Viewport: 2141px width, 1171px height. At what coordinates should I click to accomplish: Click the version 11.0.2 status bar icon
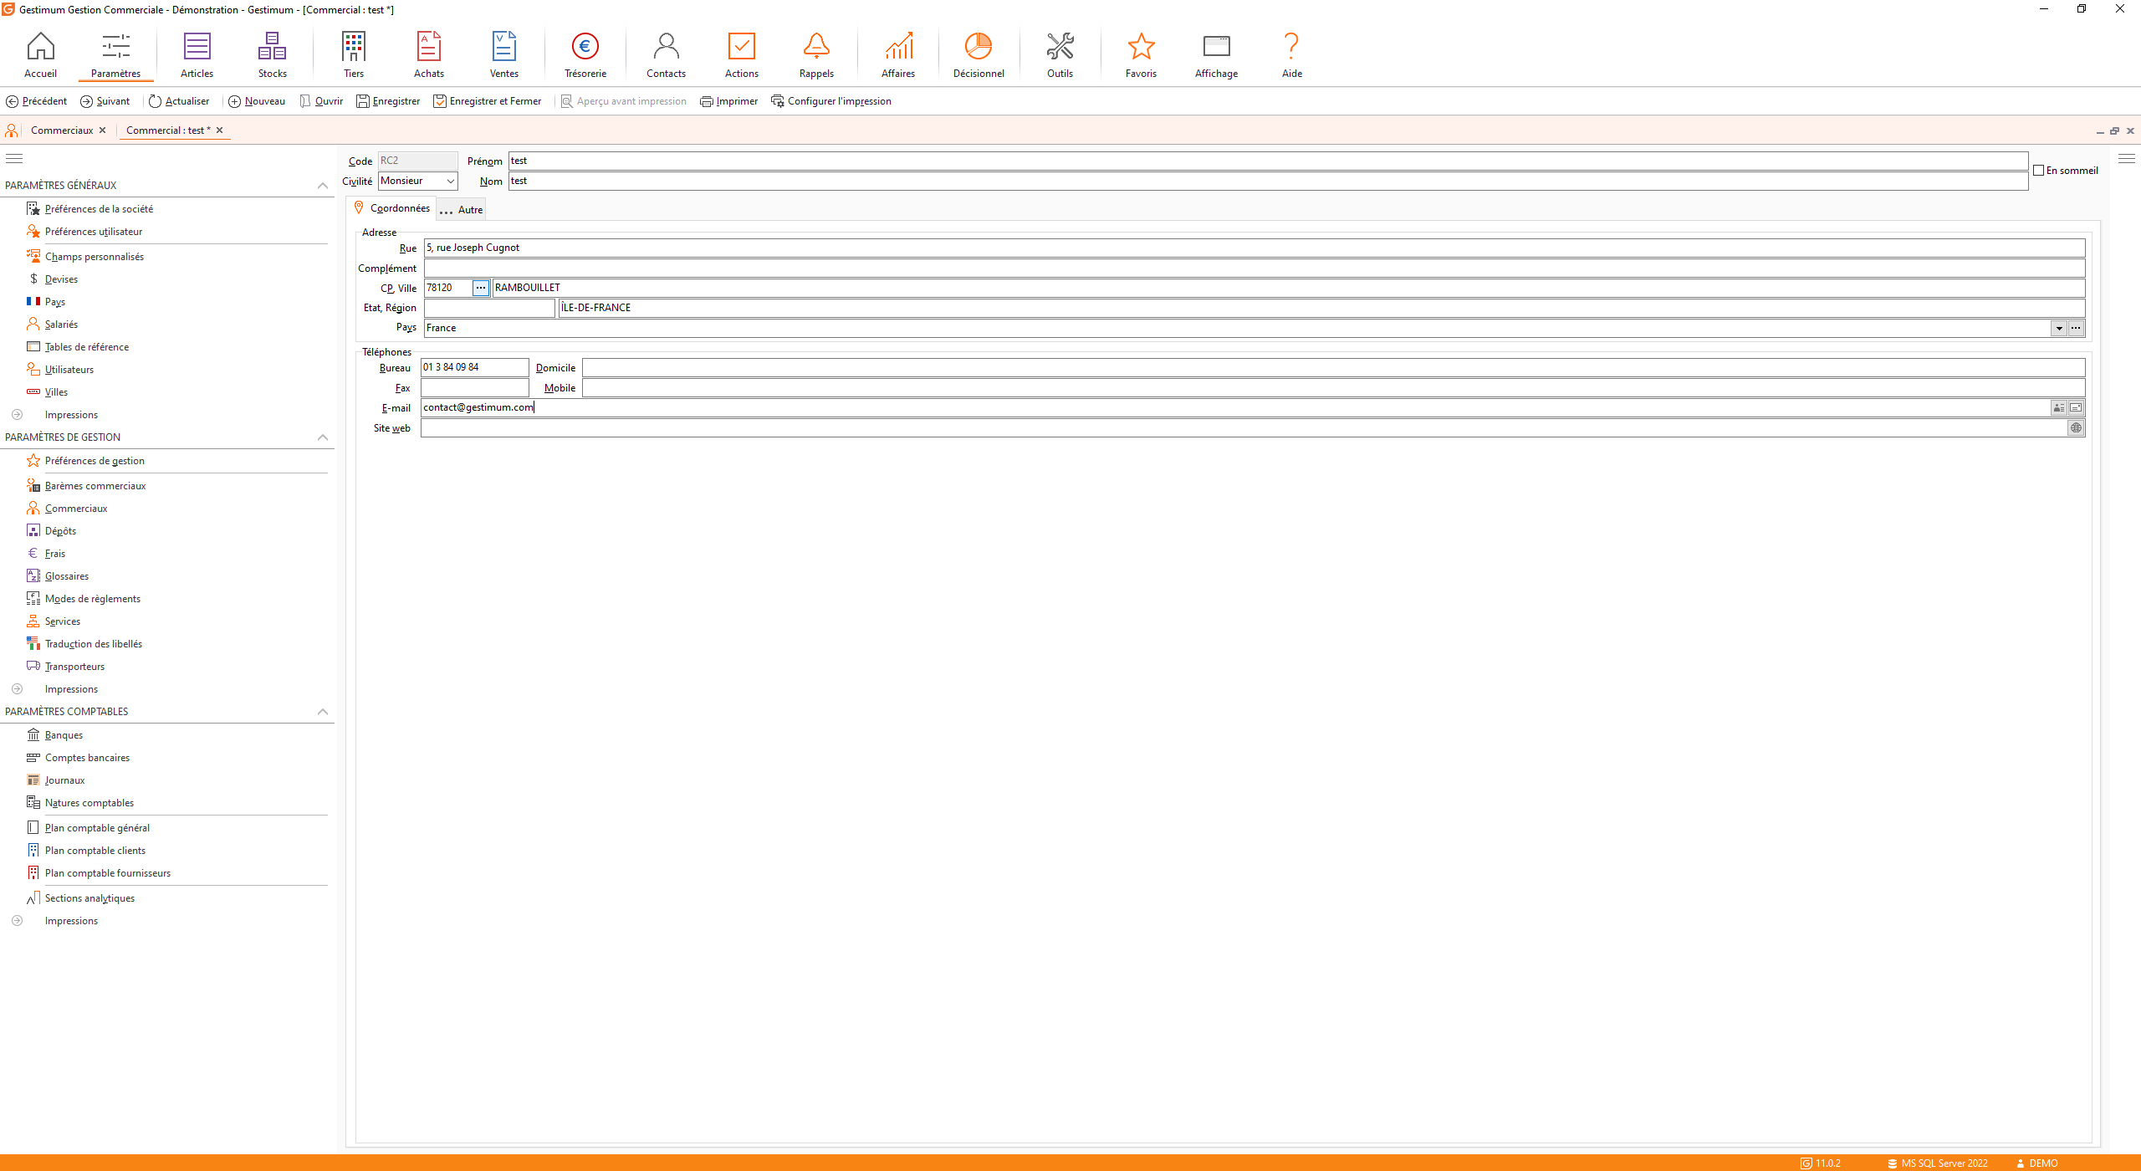coord(1806,1163)
